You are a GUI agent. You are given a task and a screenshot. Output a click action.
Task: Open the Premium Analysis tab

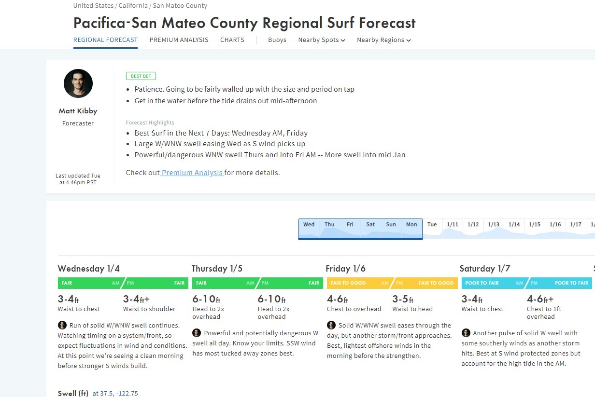[x=179, y=40]
